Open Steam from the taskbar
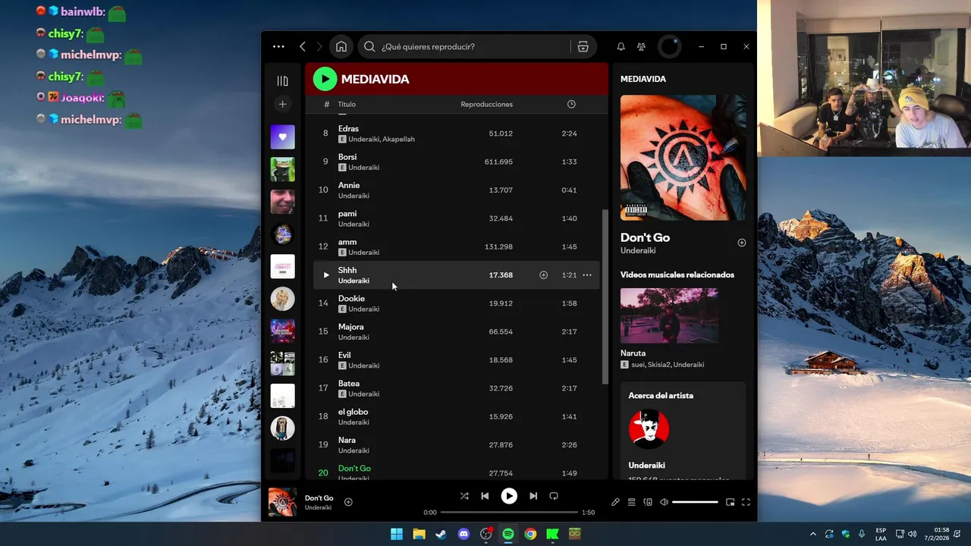971x546 pixels. 441,534
